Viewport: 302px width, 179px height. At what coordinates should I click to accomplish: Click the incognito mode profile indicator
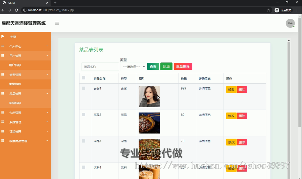(283, 10)
